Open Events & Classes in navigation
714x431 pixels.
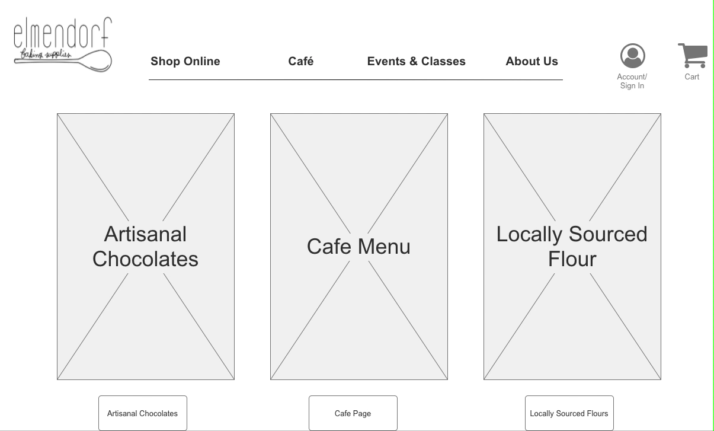click(417, 61)
